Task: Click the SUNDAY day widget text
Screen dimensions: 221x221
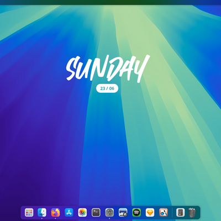Action: tap(108, 68)
